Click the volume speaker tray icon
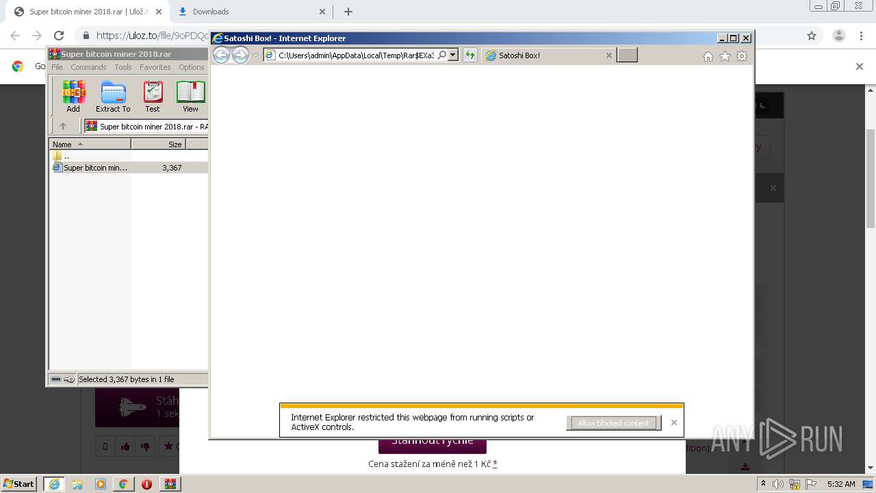876x493 pixels. tap(777, 484)
